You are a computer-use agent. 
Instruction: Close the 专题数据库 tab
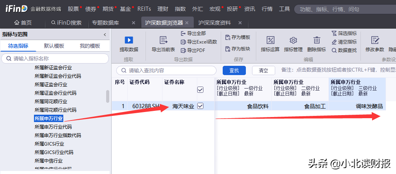tap(134, 23)
